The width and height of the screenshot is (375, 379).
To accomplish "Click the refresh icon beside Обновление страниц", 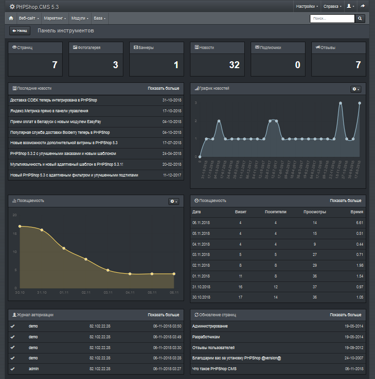I will click(x=196, y=315).
